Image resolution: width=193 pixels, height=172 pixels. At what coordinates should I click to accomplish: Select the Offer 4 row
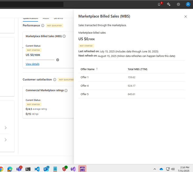click(x=132, y=86)
